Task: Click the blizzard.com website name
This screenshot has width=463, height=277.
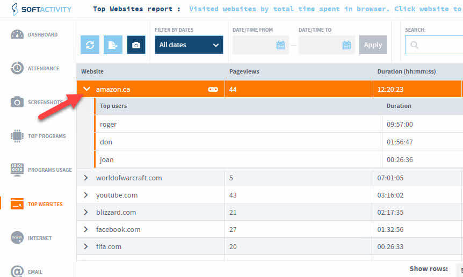Action: (116, 212)
